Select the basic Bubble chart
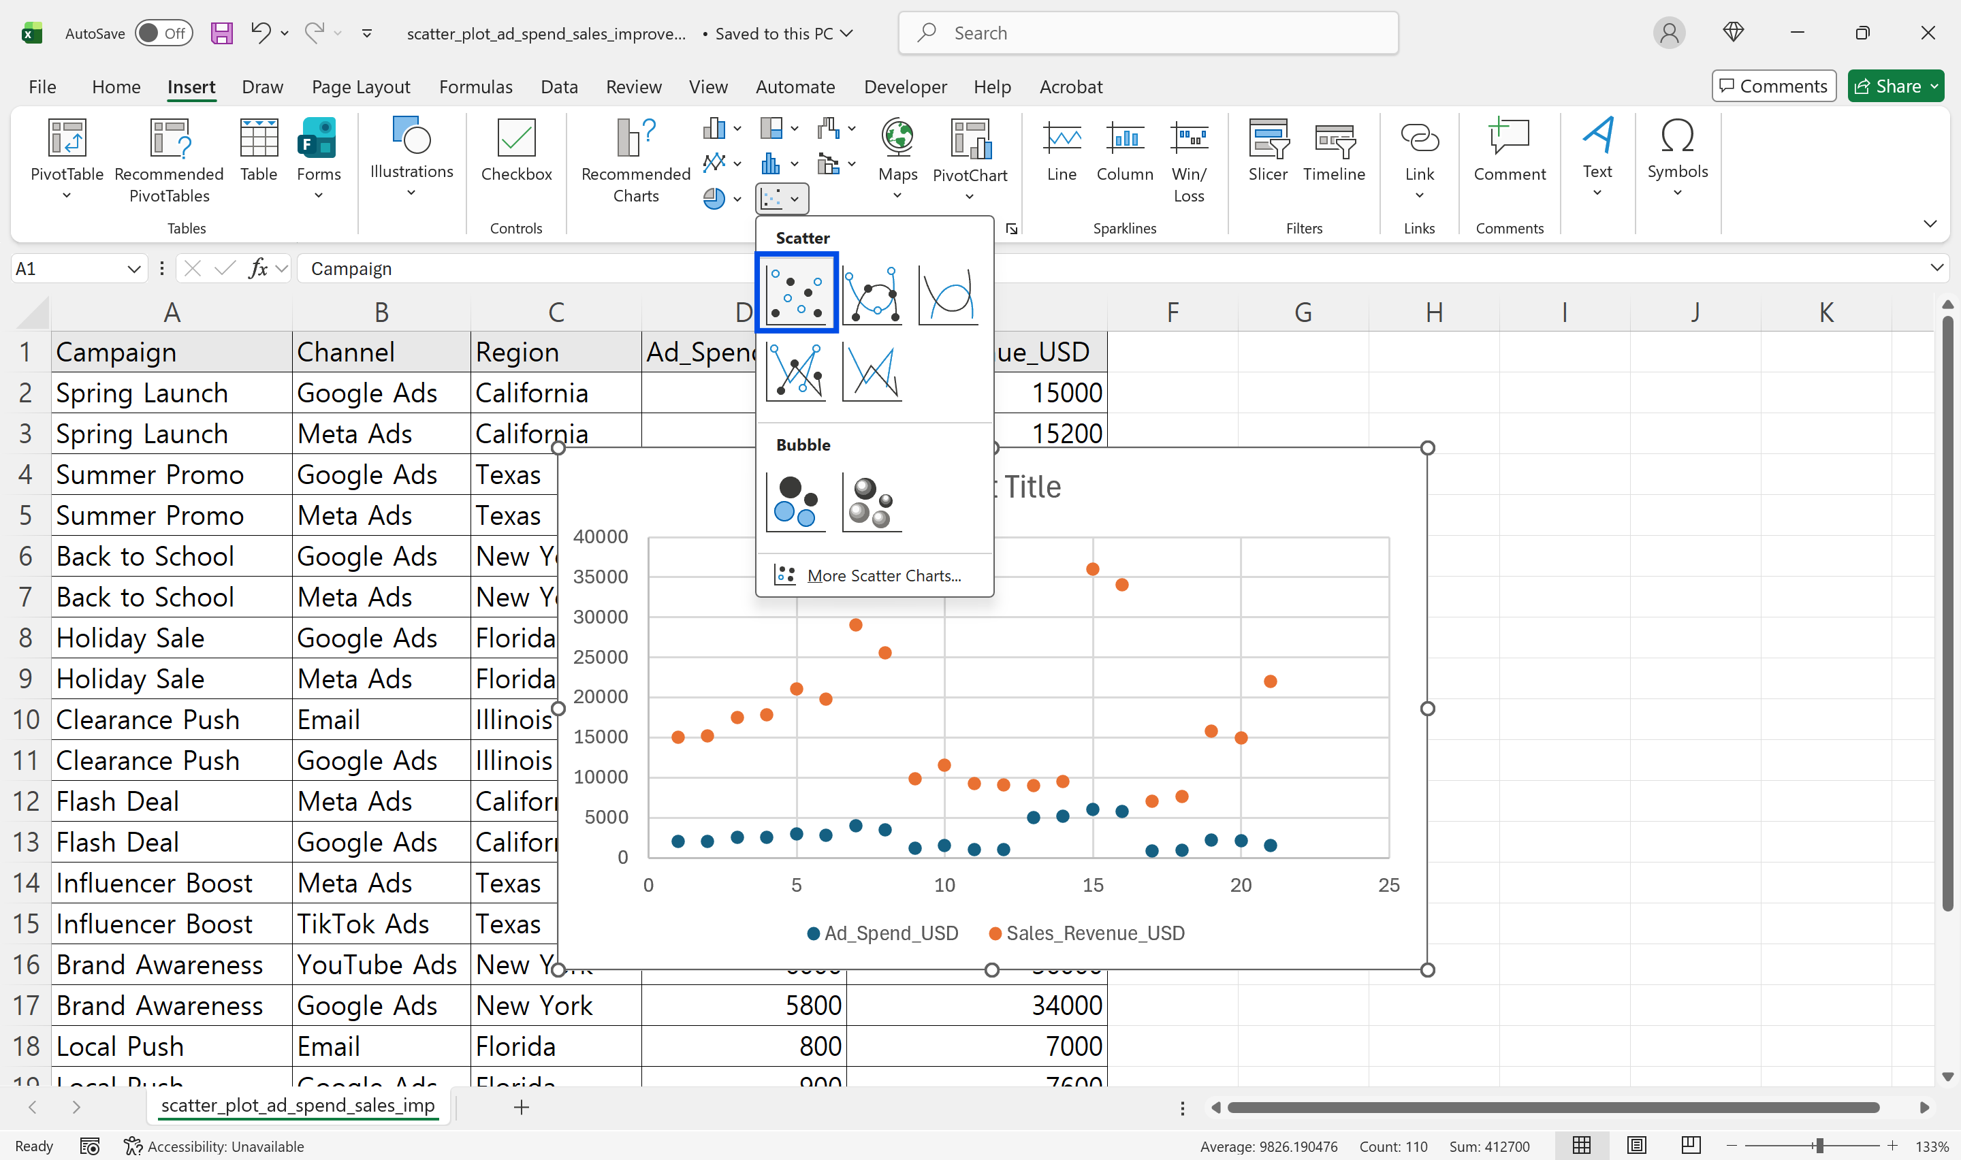The height and width of the screenshot is (1160, 1961). (796, 502)
